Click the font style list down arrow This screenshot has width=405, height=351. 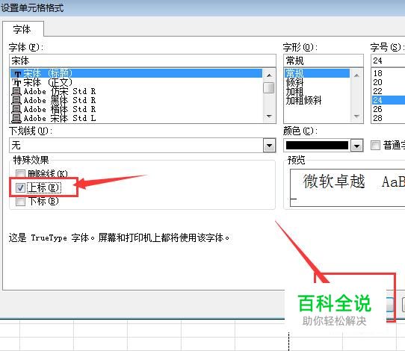pos(356,117)
